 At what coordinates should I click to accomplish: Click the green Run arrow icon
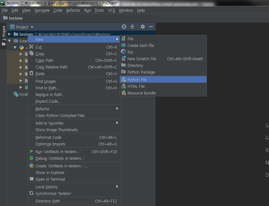pos(31,151)
